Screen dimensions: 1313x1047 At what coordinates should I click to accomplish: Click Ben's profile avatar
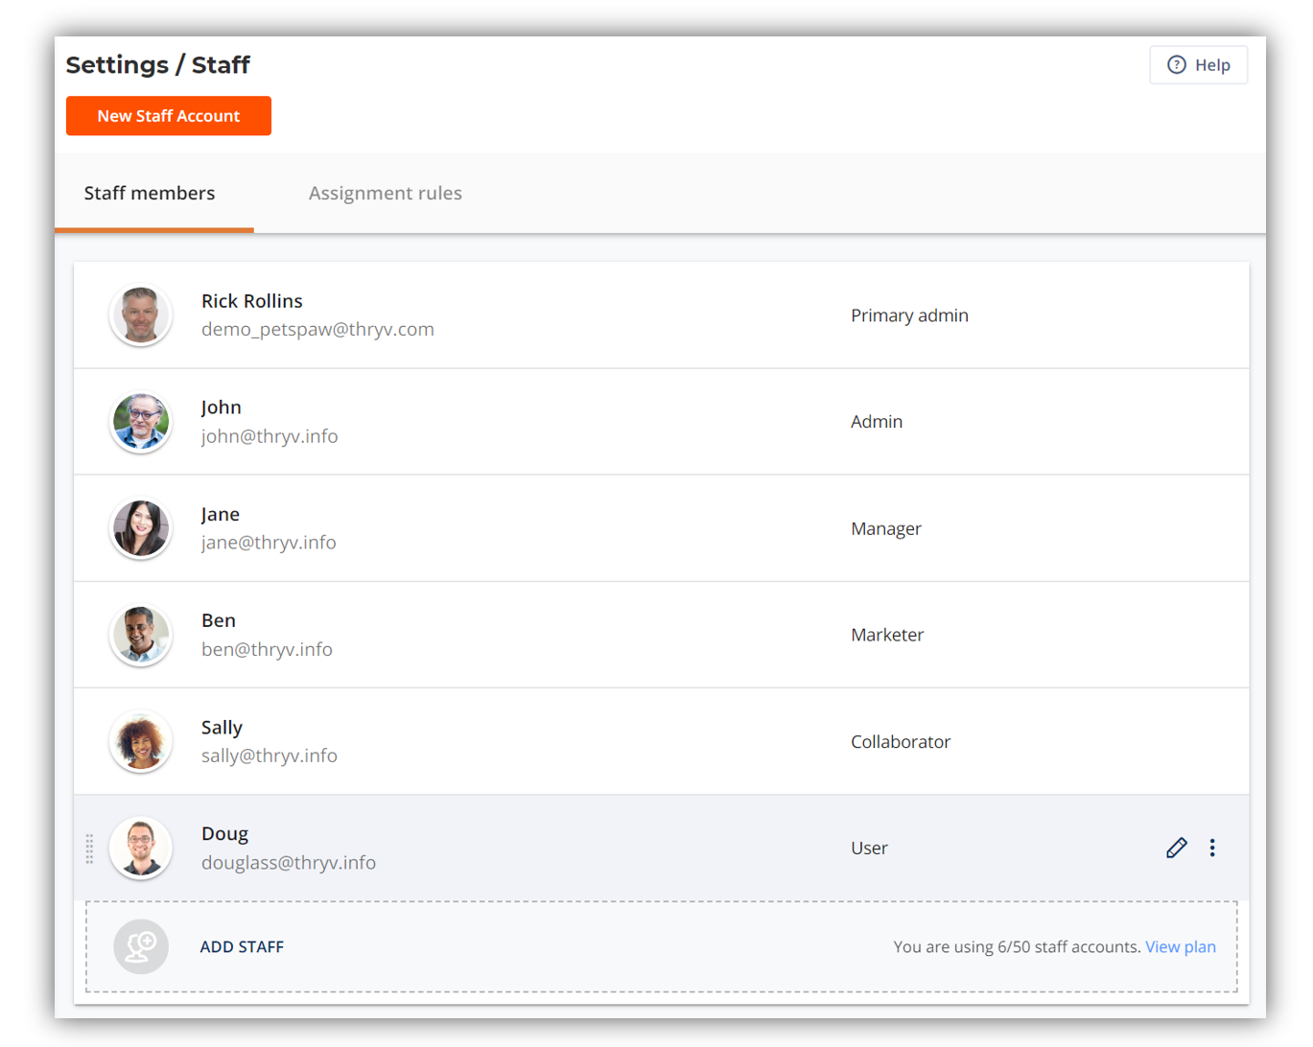(141, 635)
